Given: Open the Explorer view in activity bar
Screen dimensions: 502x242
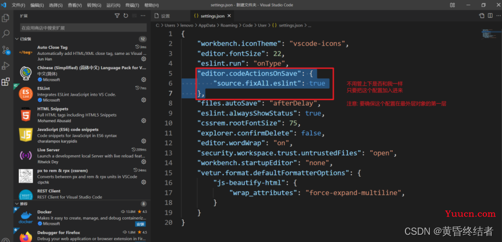Looking at the screenshot, I should [x=5, y=18].
